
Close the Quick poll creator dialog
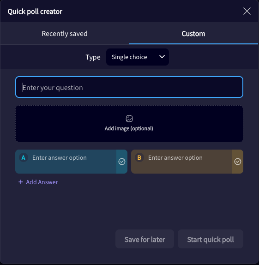247,11
